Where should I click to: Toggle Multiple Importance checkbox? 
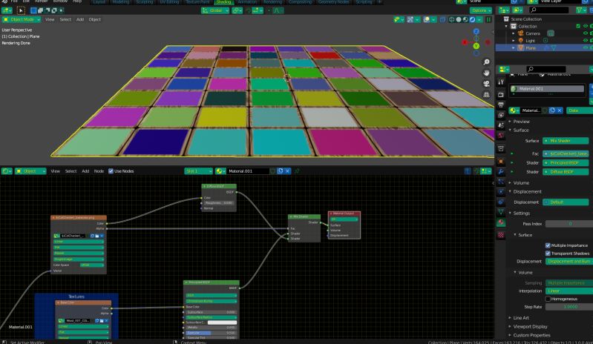point(548,245)
